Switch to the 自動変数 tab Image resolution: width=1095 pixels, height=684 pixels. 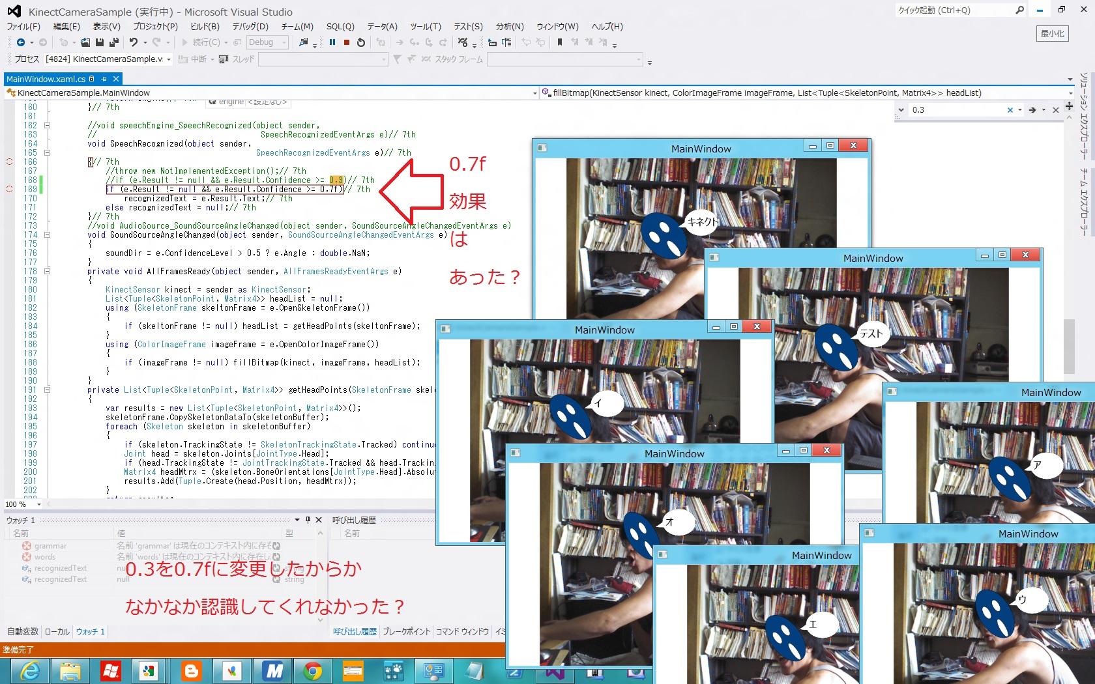pos(23,631)
